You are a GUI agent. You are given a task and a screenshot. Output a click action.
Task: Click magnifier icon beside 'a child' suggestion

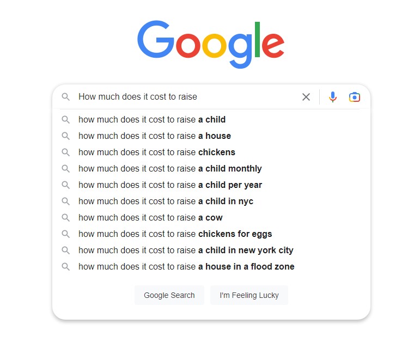pyautogui.click(x=65, y=119)
